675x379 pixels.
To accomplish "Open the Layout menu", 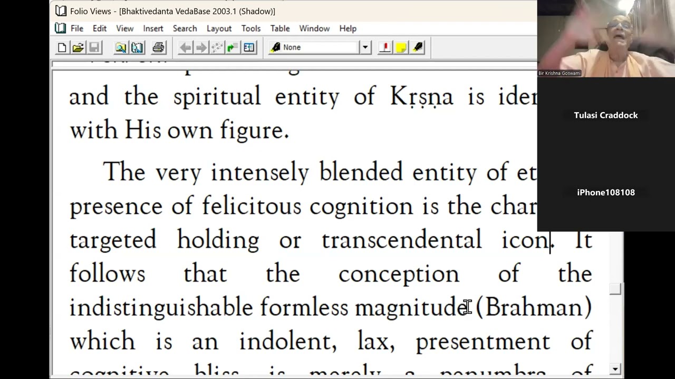I will (219, 28).
